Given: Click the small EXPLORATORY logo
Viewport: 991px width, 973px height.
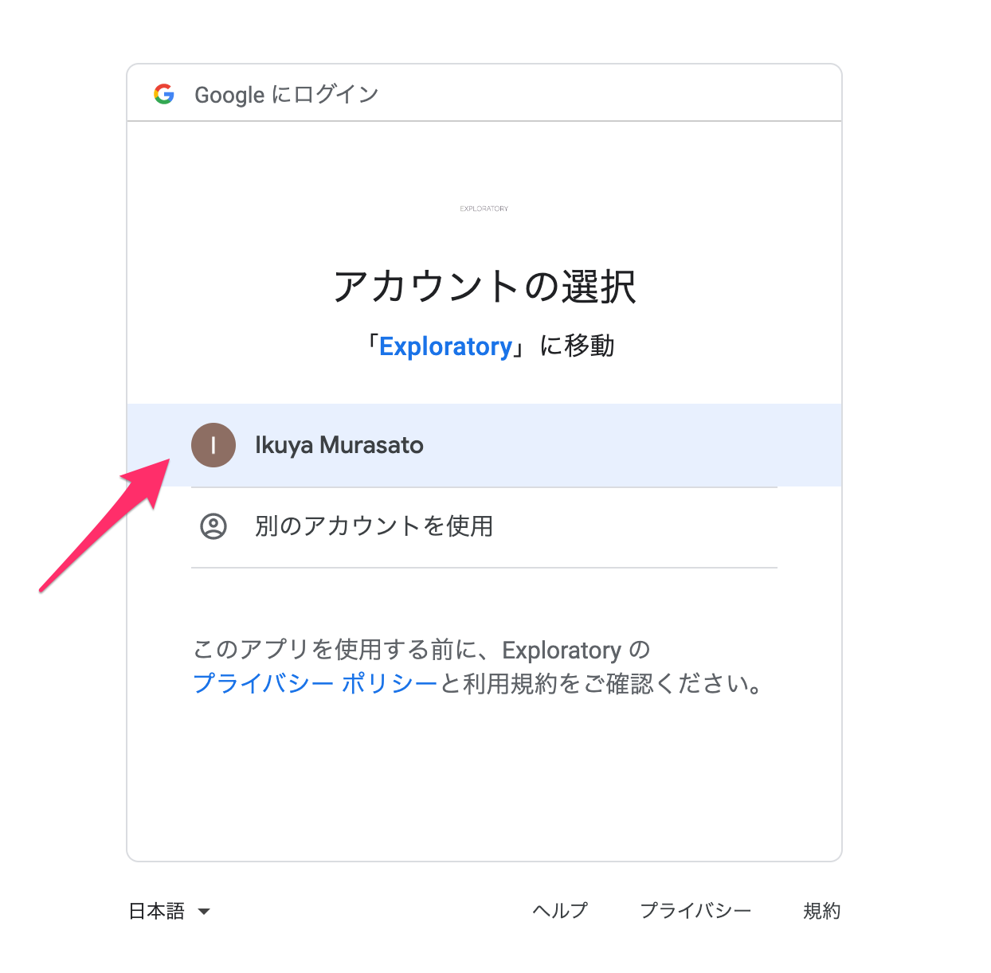Looking at the screenshot, I should point(484,209).
